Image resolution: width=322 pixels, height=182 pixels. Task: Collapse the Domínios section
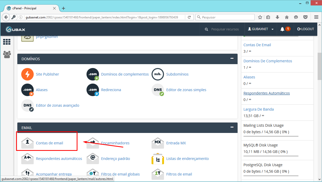[232, 58]
